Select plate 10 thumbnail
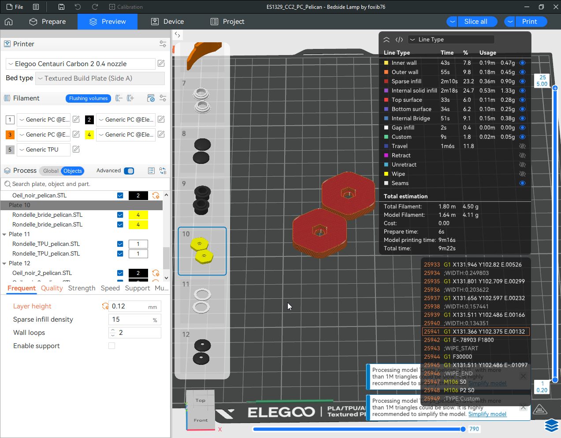561x438 pixels. click(x=202, y=251)
